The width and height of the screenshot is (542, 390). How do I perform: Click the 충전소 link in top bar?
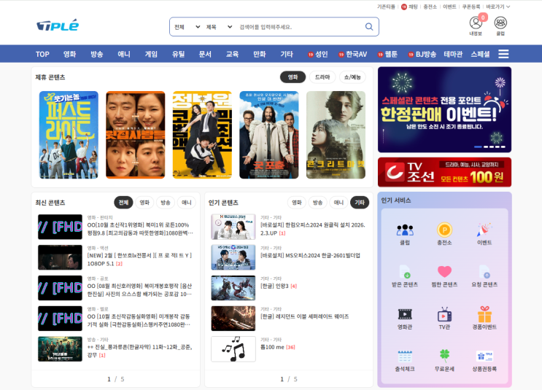pyautogui.click(x=430, y=7)
